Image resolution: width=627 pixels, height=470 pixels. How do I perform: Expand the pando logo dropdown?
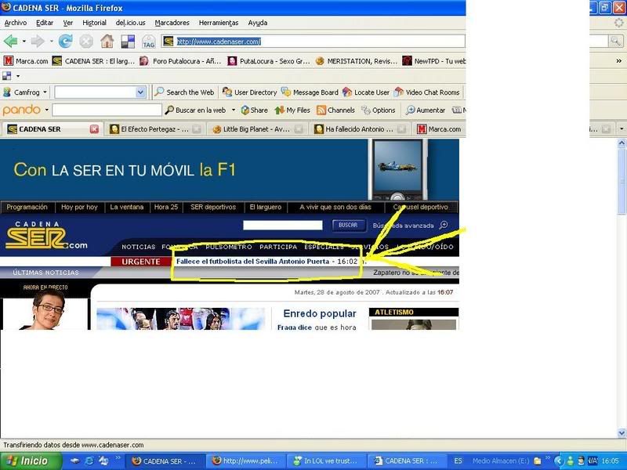47,110
